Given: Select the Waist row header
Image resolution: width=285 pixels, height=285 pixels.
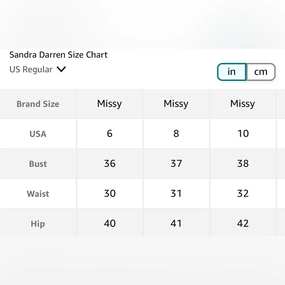Looking at the screenshot, I should tap(38, 194).
